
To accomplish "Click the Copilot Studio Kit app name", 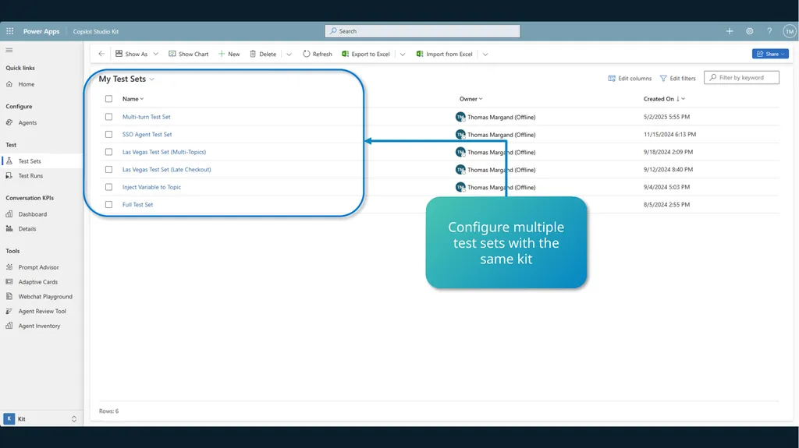I will pos(96,32).
